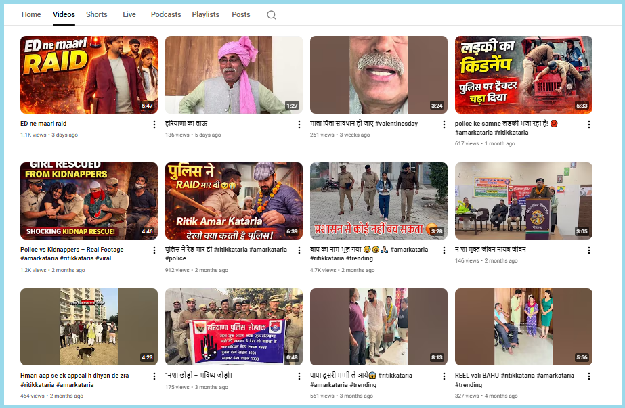This screenshot has width=625, height=408.
Task: Open the ED ne maari raid title link
Action: coord(43,124)
